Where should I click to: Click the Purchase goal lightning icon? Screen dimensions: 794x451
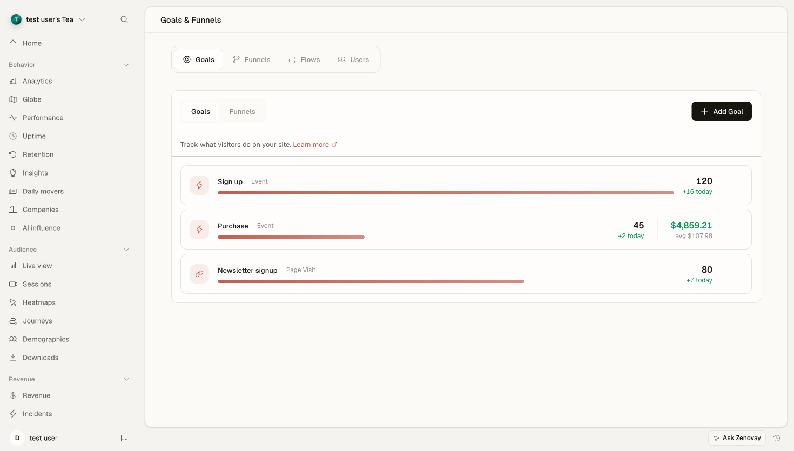tap(199, 230)
